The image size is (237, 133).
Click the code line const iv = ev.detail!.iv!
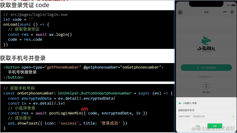[x=36, y=103]
